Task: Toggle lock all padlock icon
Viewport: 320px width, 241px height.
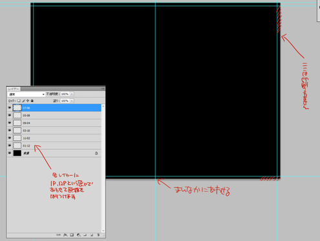Action: 32,101
